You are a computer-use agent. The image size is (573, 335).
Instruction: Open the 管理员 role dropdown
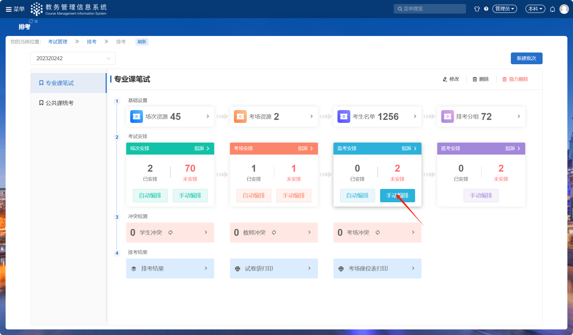504,9
